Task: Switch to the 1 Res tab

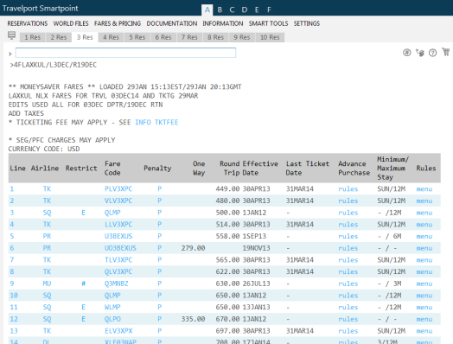Action: pos(32,37)
